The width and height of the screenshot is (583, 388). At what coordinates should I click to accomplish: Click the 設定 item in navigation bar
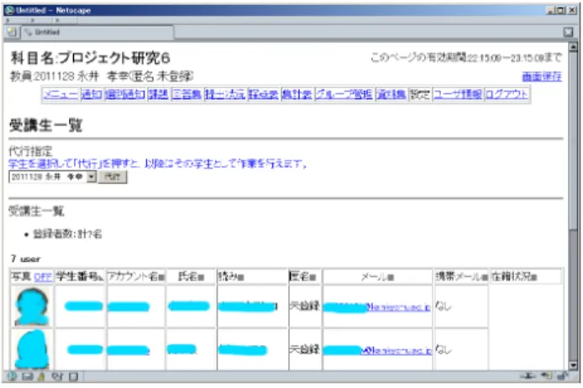419,94
